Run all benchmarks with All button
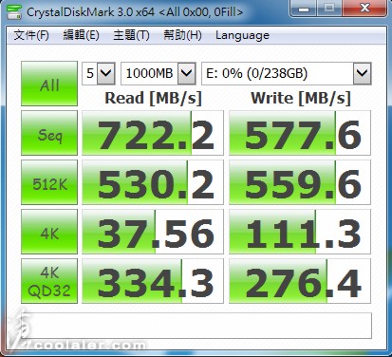Screen dimensions: 392x357 click(49, 84)
